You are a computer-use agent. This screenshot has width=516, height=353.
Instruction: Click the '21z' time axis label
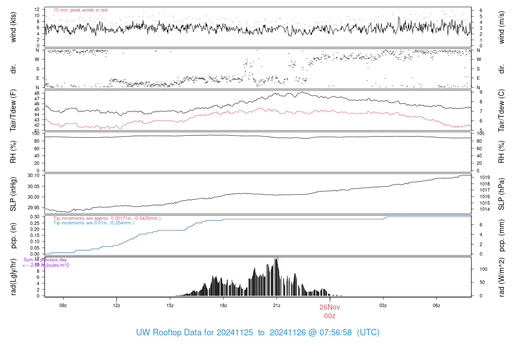click(x=277, y=306)
